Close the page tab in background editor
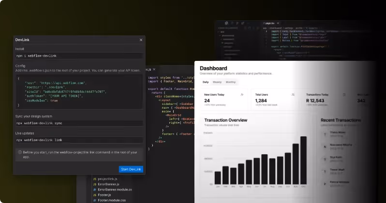This screenshot has height=203, width=386. coord(278,23)
